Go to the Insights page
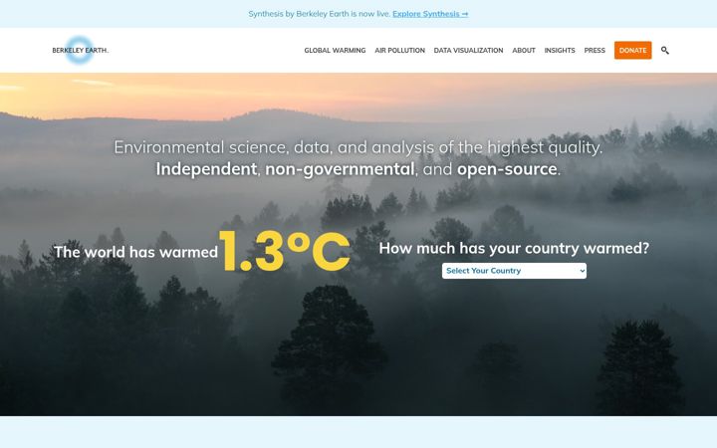The width and height of the screenshot is (717, 448). (x=560, y=51)
